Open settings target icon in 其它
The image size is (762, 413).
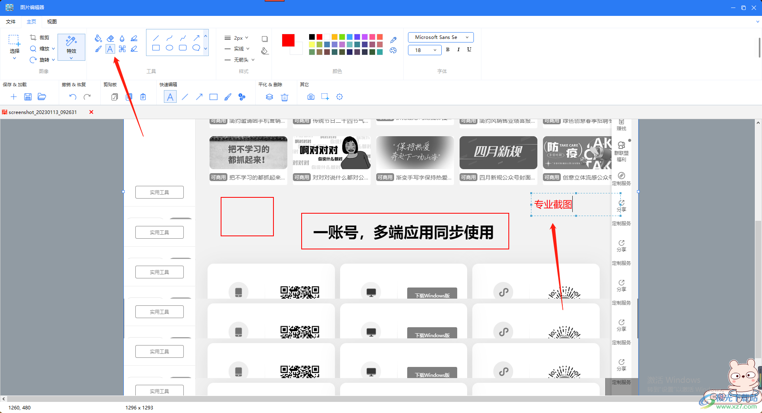(340, 97)
